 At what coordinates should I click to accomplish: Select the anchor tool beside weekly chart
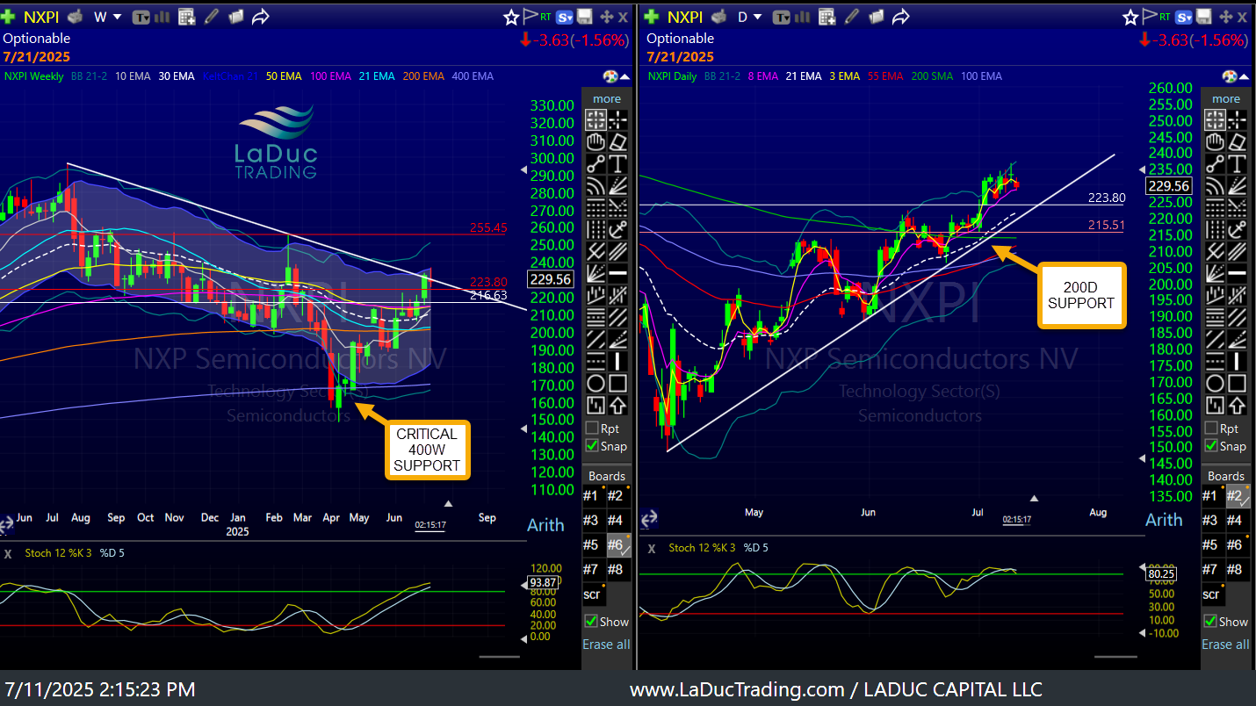pos(617,229)
